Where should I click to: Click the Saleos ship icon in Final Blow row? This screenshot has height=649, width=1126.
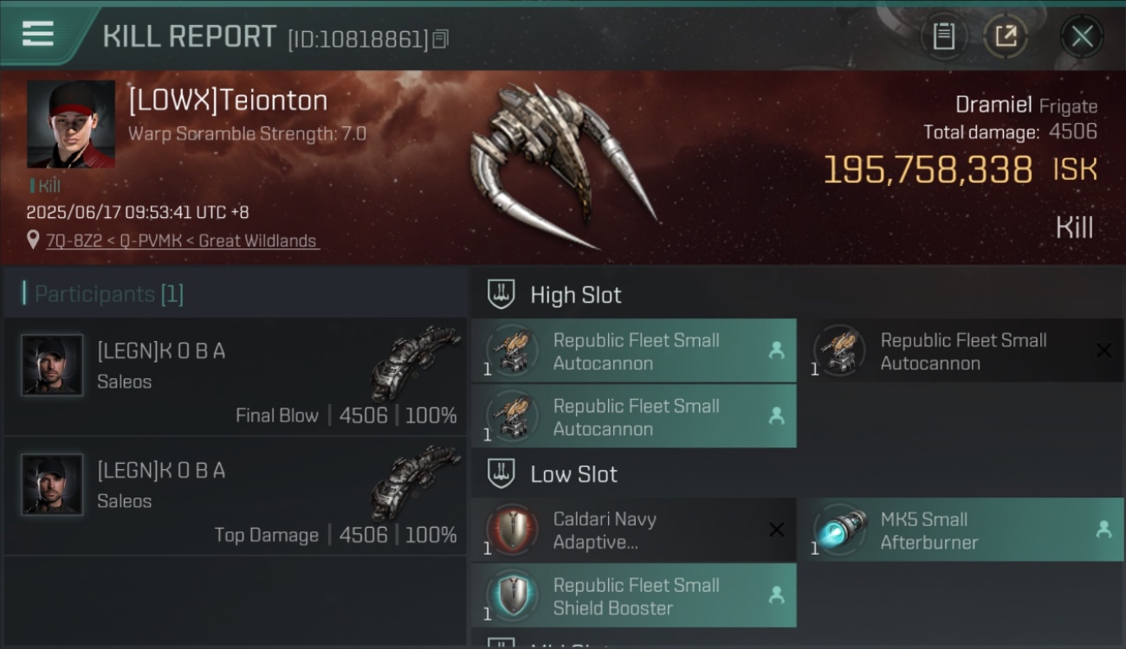click(416, 362)
